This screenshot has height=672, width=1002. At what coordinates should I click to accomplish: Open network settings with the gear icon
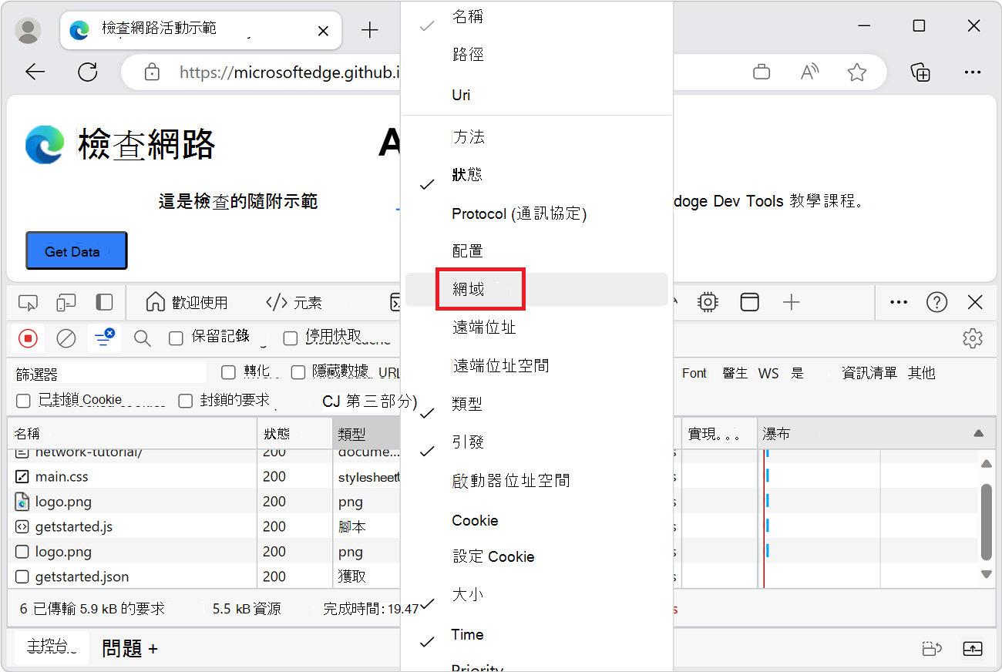972,338
